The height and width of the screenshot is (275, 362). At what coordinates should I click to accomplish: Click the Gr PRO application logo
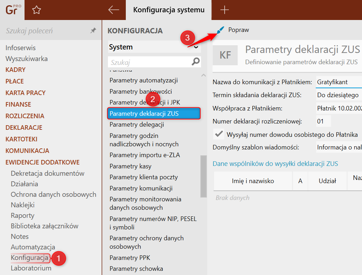click(x=12, y=9)
